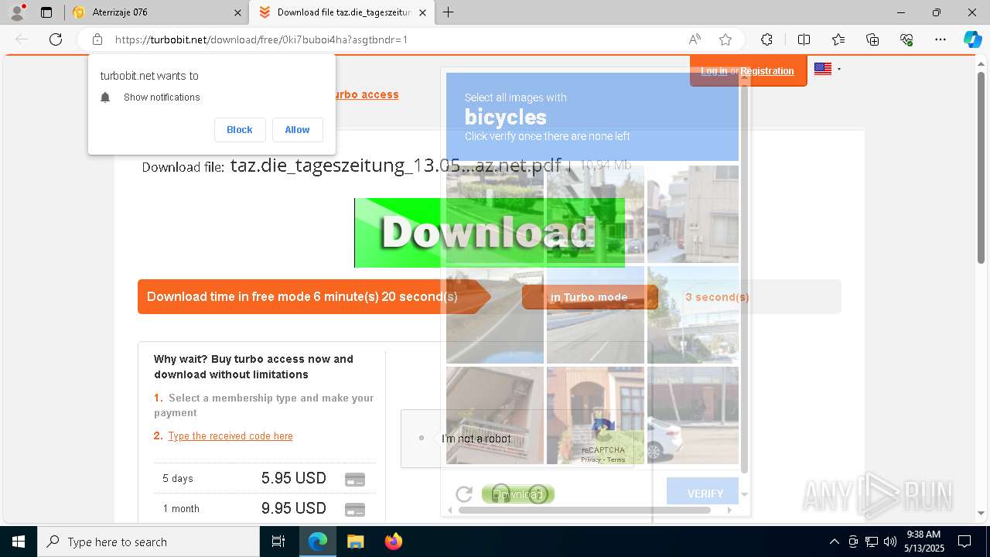The height and width of the screenshot is (557, 990).
Task: Click the Registration link
Action: tap(767, 70)
